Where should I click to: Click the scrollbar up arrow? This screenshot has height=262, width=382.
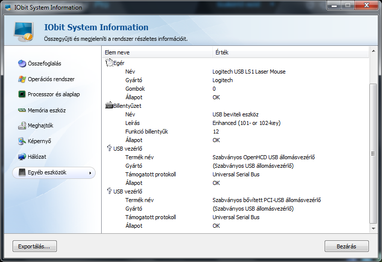(x=373, y=51)
